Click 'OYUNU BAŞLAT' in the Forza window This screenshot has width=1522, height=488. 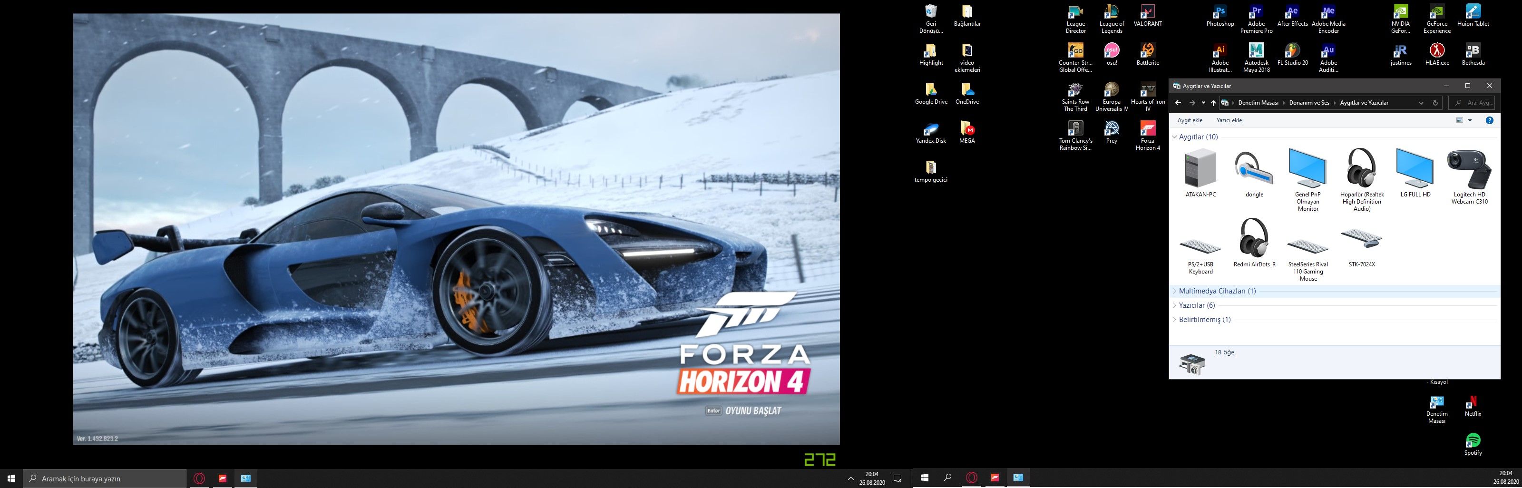click(753, 410)
